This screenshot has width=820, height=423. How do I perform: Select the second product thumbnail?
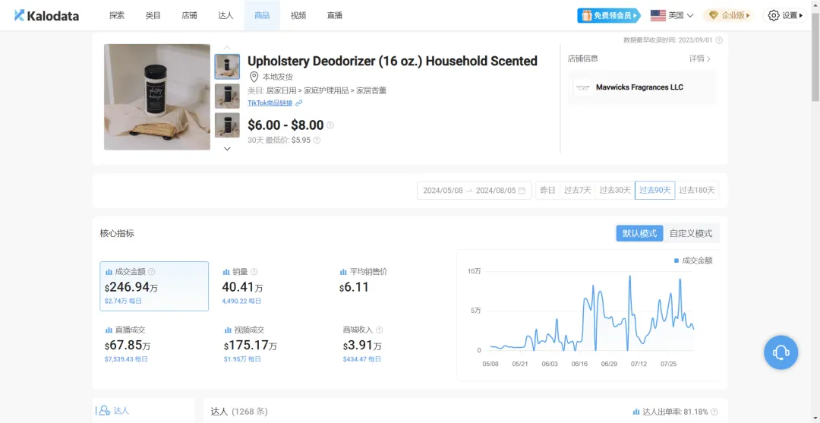pos(227,96)
